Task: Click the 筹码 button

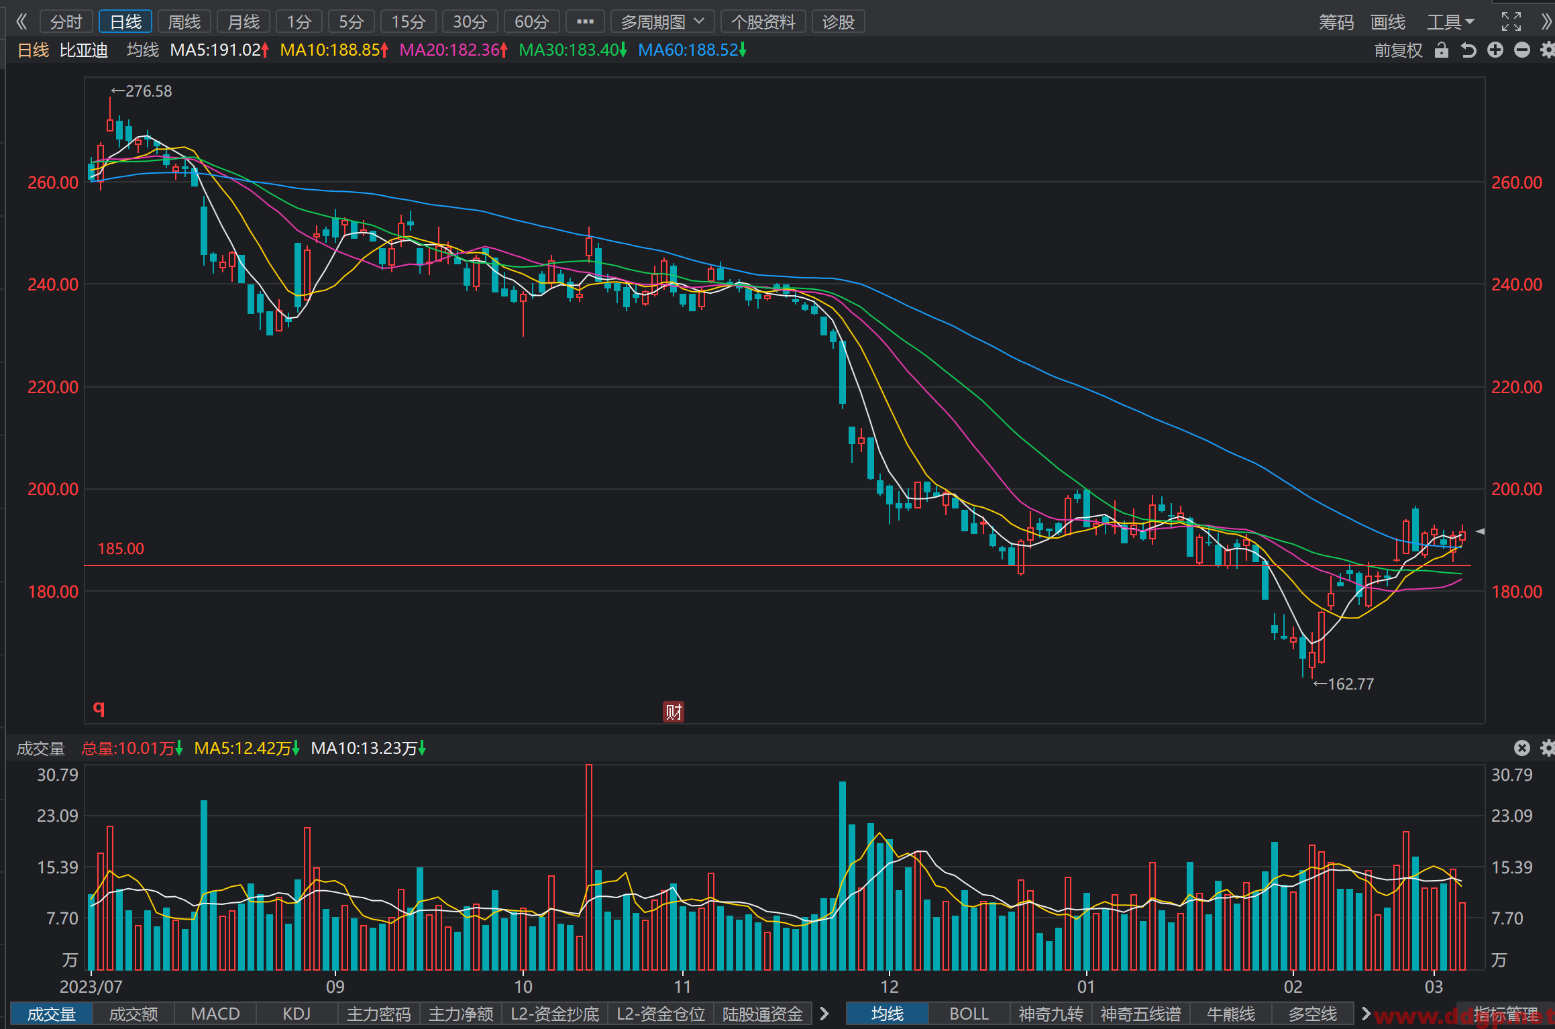Action: pos(1336,21)
